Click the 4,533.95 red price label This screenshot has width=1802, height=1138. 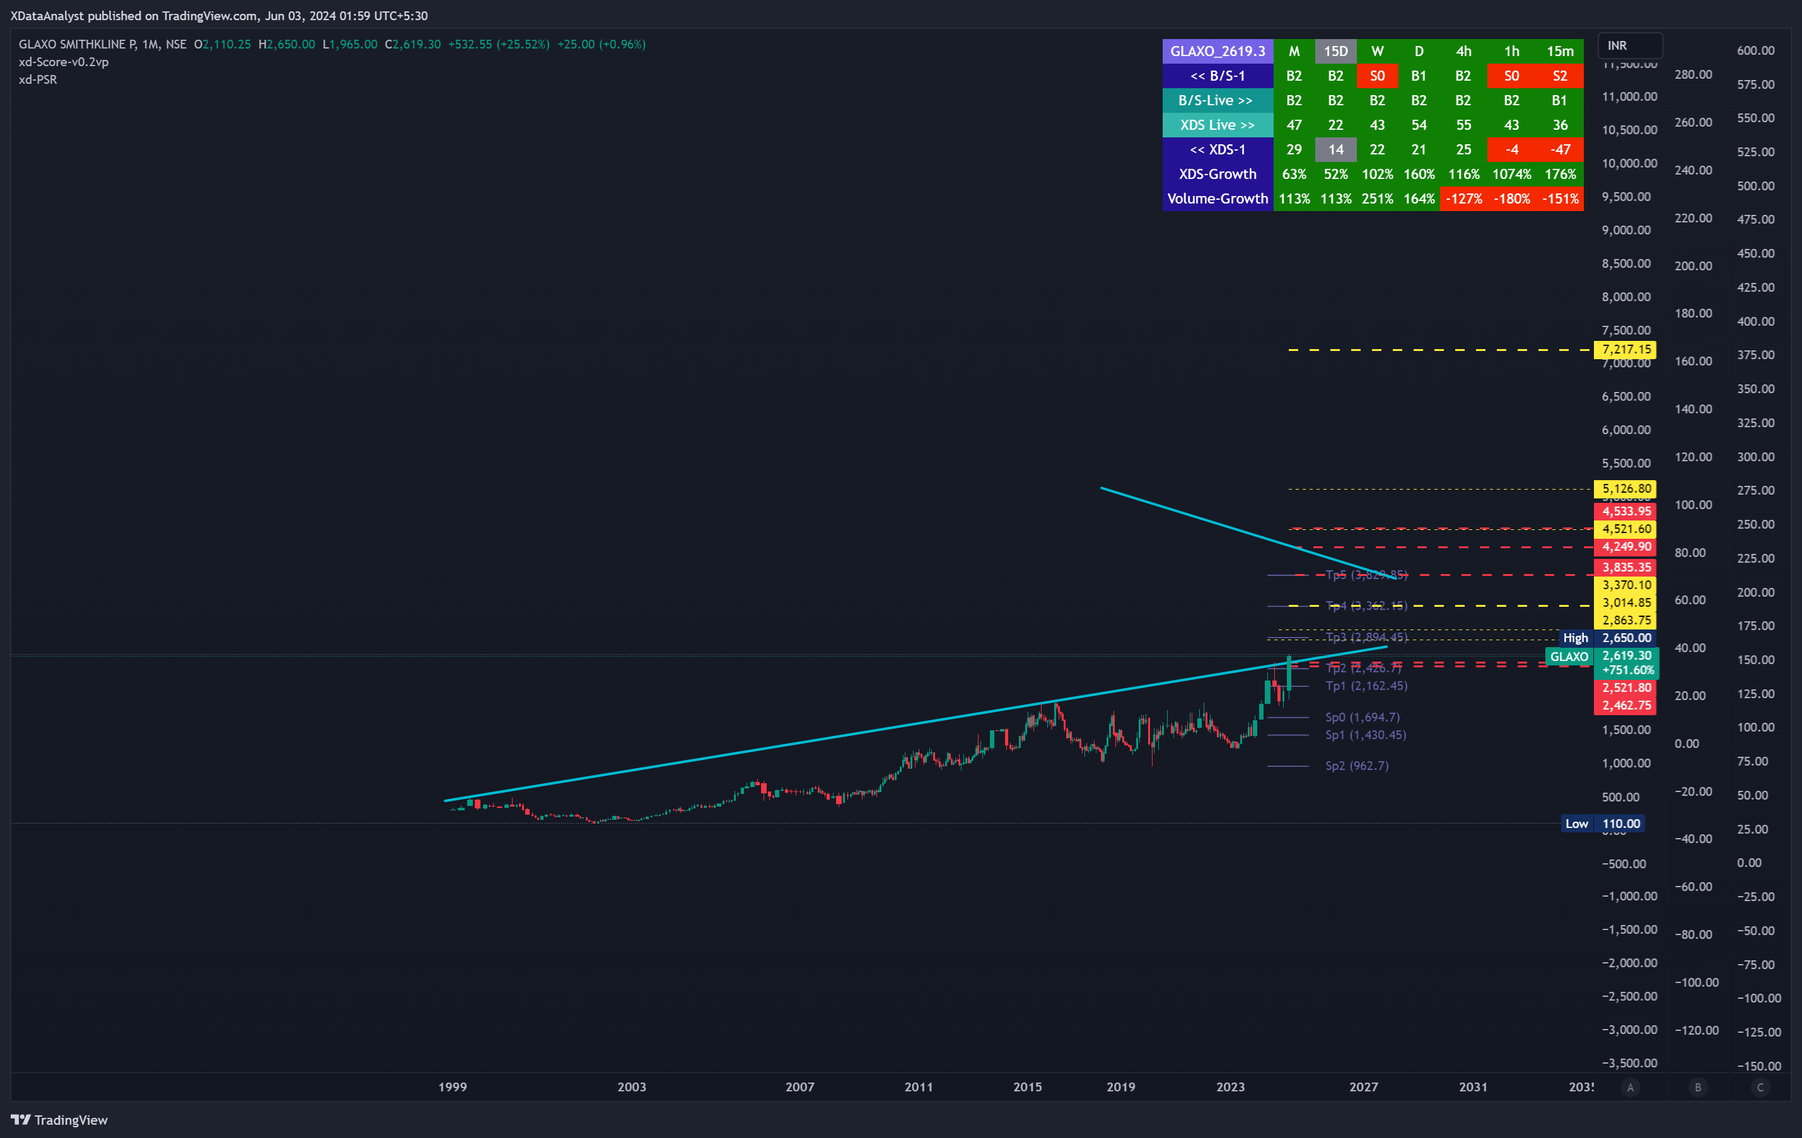(x=1625, y=512)
